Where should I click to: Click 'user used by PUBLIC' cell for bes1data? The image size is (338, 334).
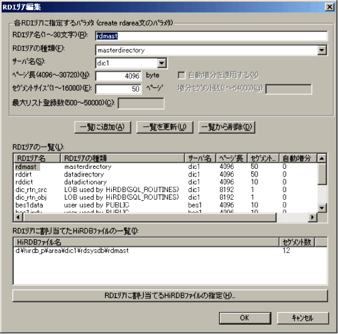point(96,205)
